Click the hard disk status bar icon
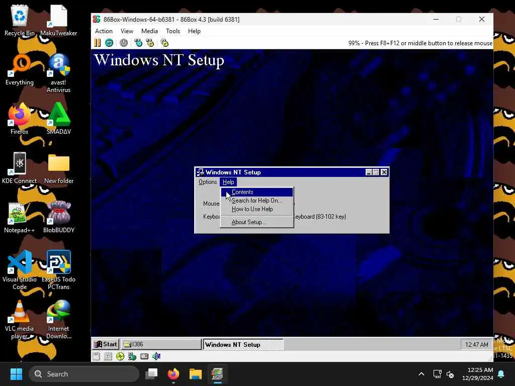The width and height of the screenshot is (515, 386). pos(144,356)
